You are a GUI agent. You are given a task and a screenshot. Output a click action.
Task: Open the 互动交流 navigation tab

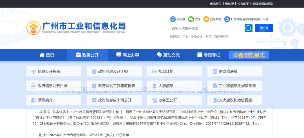[x=168, y=55]
